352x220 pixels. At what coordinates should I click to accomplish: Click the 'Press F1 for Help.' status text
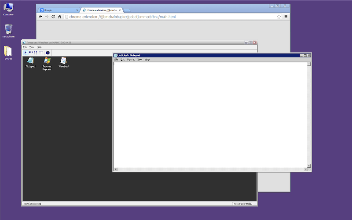[x=242, y=204]
